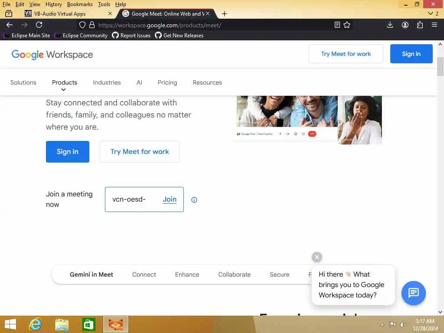This screenshot has width=444, height=333.
Task: Bookmark this page with the star icon
Action: point(347,25)
